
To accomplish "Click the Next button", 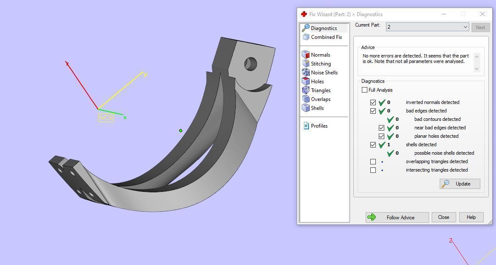I will pos(480,27).
